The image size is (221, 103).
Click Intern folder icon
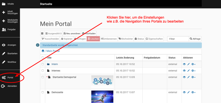pyautogui.click(x=48, y=64)
